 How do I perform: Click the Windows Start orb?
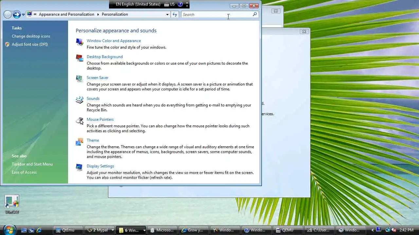9,229
